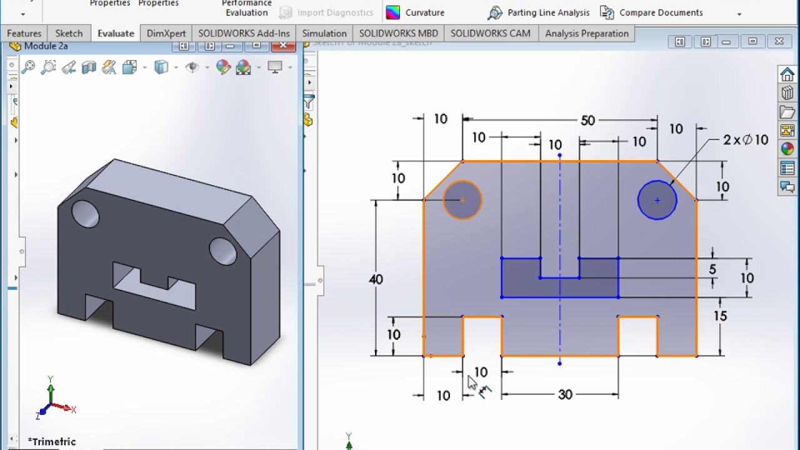Select the orange left circle in sketch

coord(462,200)
